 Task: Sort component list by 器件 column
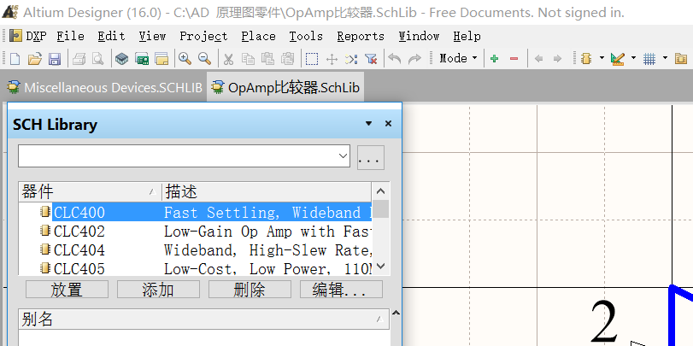click(x=91, y=191)
